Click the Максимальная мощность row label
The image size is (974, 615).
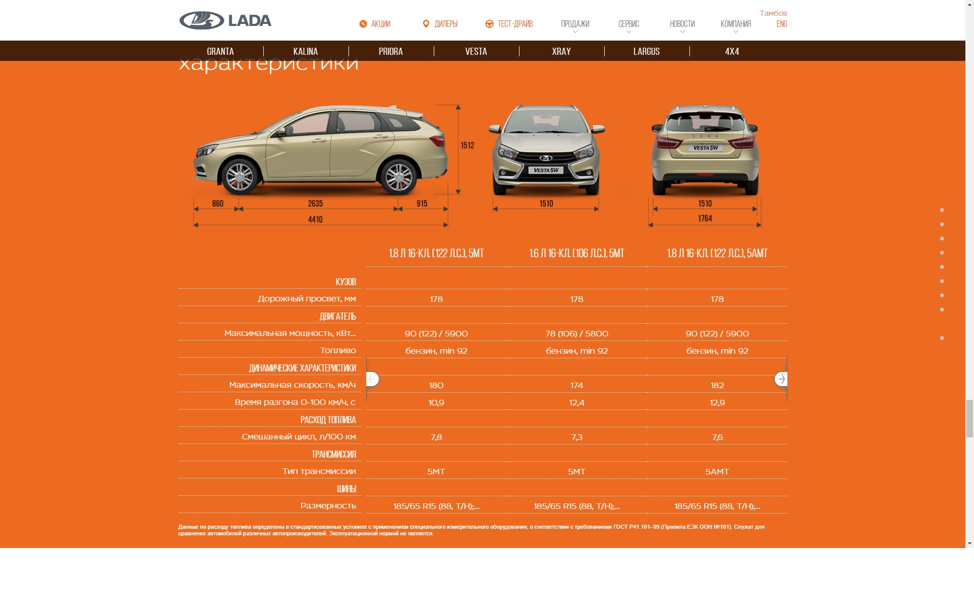tap(290, 333)
